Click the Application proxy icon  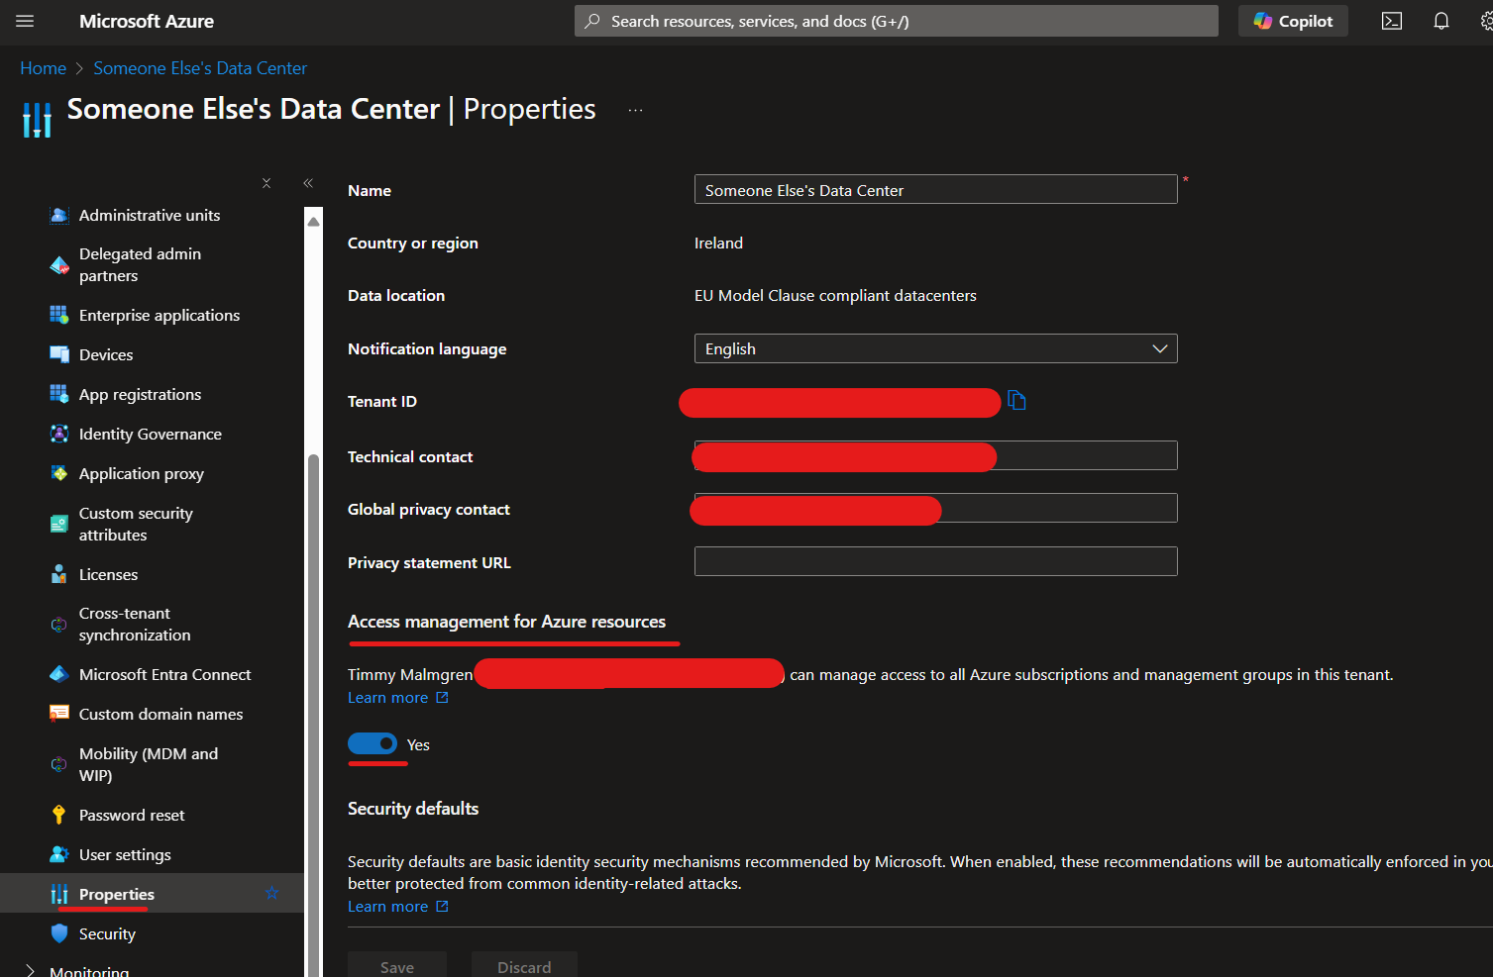tap(59, 473)
